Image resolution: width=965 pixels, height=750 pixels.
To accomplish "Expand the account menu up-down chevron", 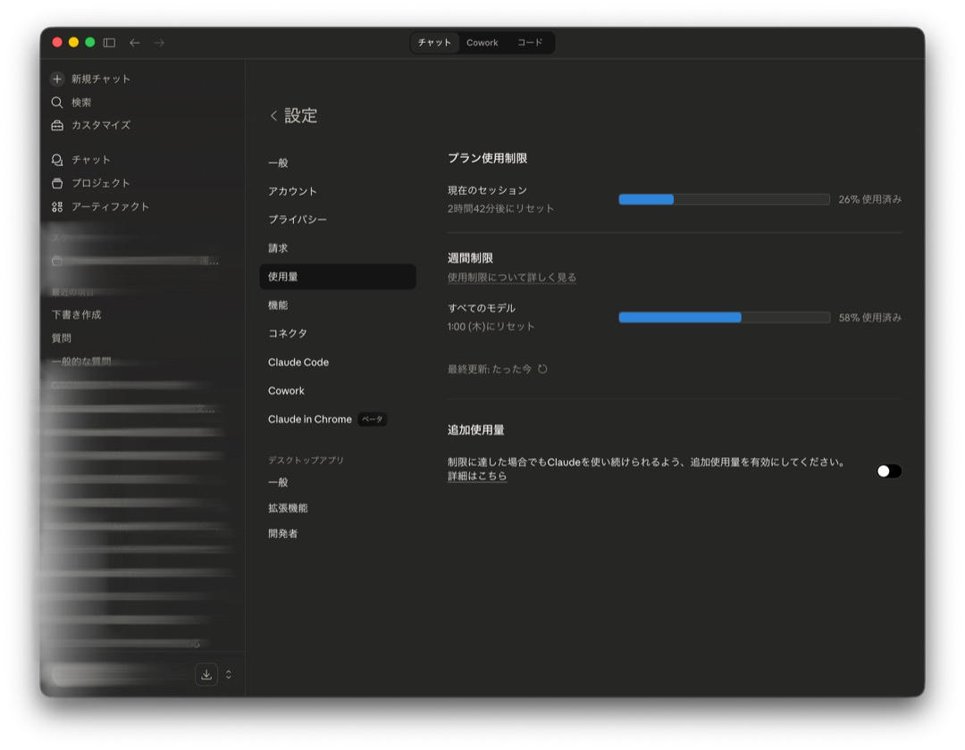I will [229, 674].
